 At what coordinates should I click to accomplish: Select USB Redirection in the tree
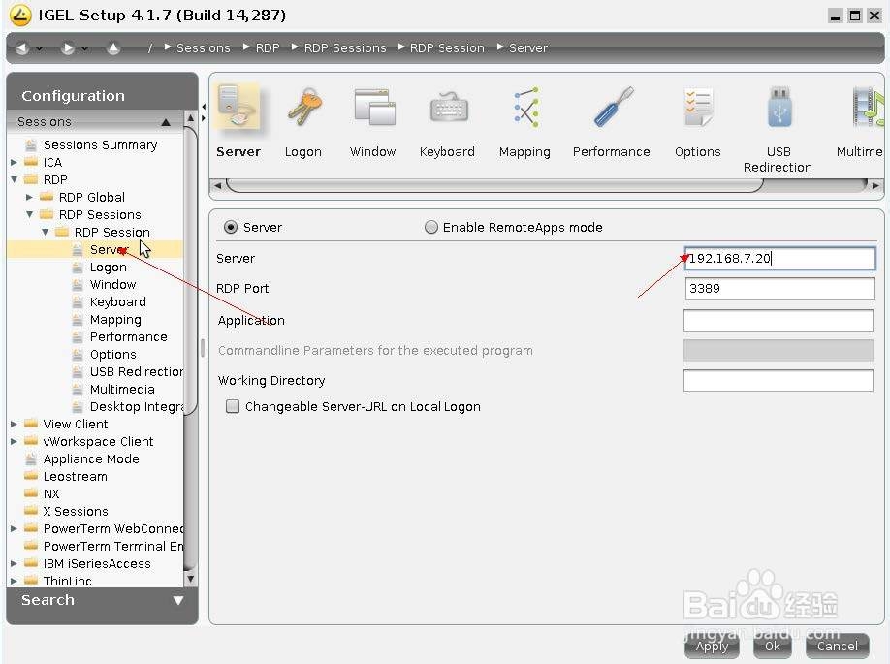coord(137,371)
